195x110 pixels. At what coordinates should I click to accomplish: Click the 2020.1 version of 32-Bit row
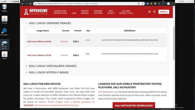[76, 55]
